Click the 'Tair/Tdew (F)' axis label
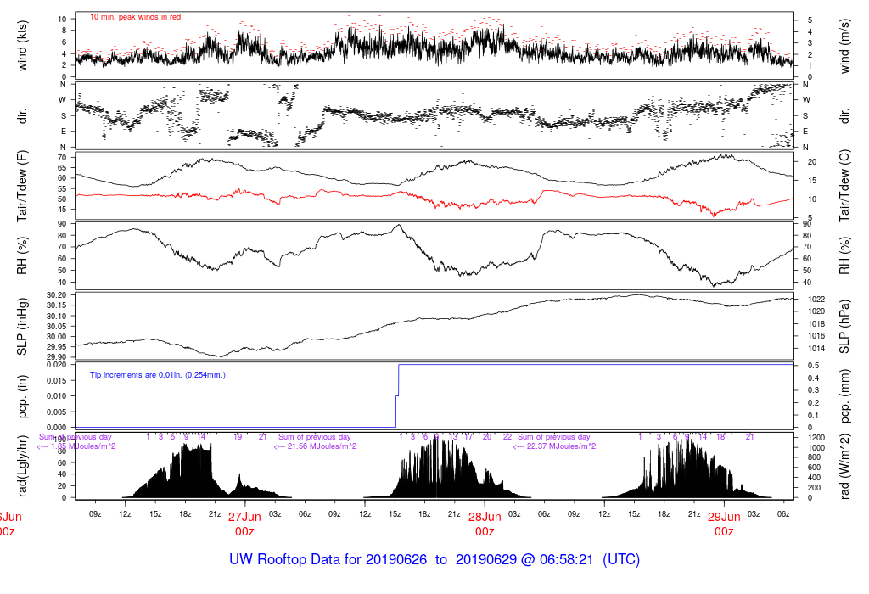 pos(22,186)
